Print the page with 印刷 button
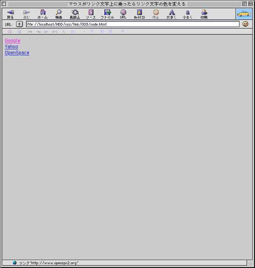Viewport: 255px width, 268px height. coord(204,14)
